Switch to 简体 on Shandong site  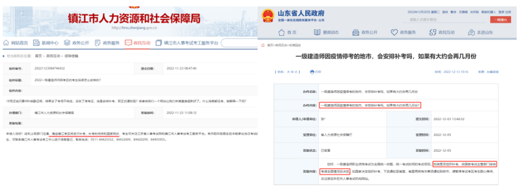pyautogui.click(x=446, y=12)
